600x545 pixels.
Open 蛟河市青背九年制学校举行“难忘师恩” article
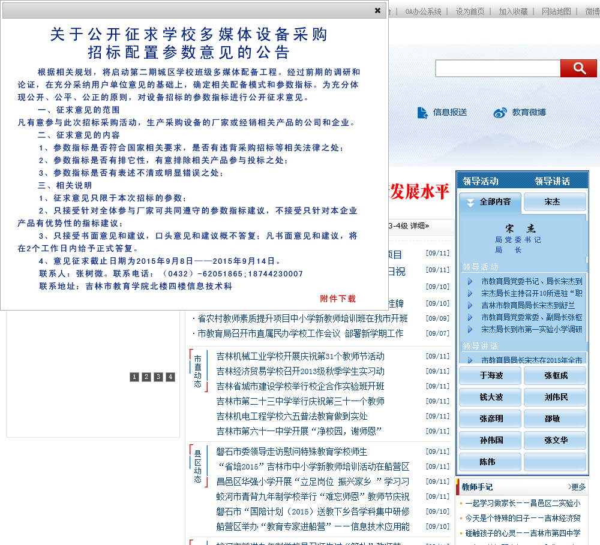pos(313,496)
